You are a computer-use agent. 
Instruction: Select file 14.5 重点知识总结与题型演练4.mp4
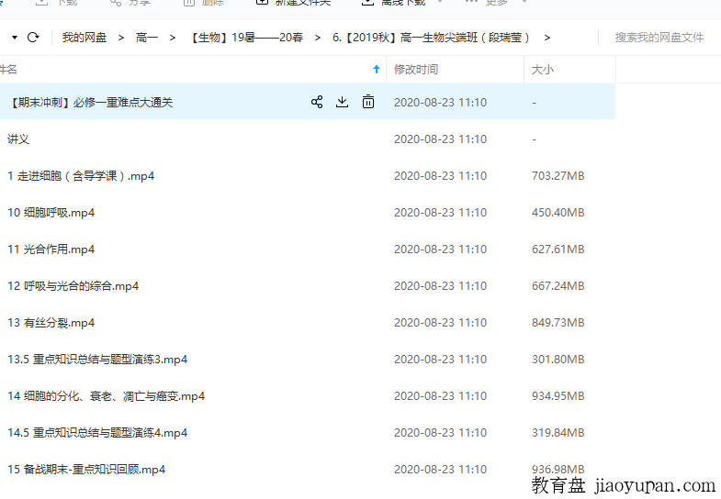point(97,433)
